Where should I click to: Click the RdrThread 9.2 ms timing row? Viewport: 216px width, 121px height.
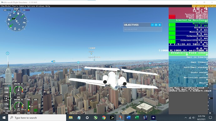[x=188, y=29]
